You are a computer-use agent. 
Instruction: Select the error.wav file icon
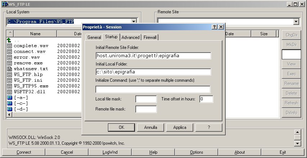pyautogui.click(x=9, y=57)
